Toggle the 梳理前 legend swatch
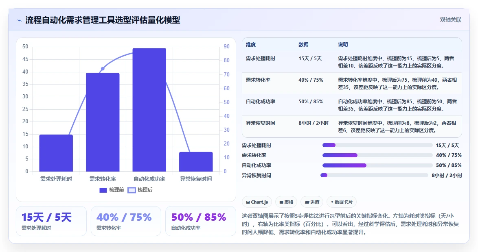This screenshot has height=252, width=478. [103, 190]
